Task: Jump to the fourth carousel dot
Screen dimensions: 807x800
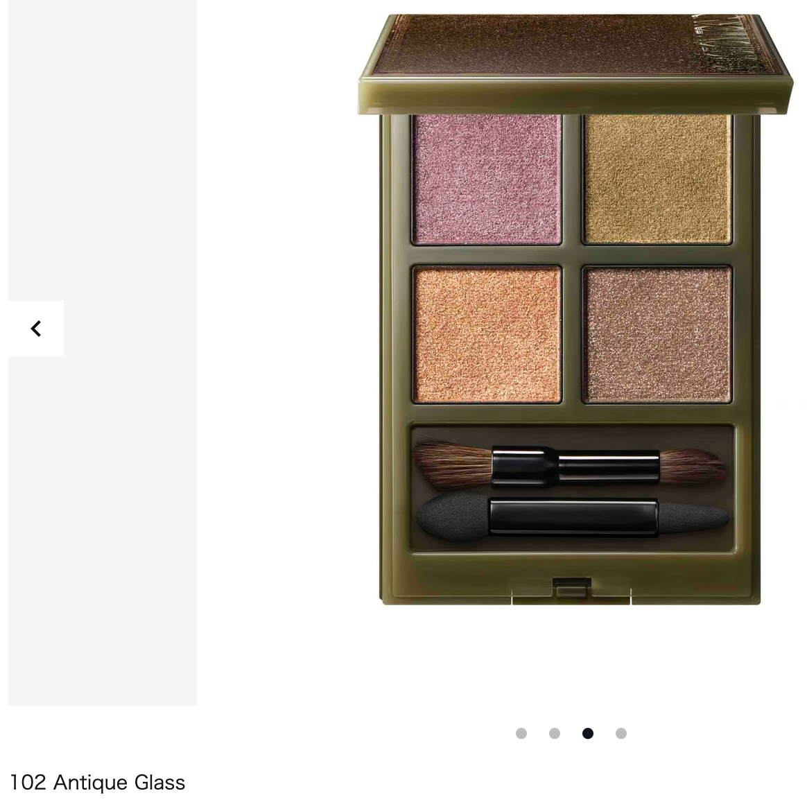Action: pos(621,733)
